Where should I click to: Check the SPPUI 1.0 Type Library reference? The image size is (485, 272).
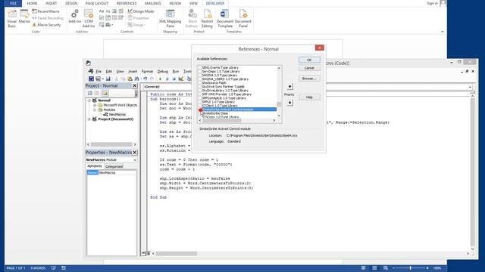[x=200, y=102]
